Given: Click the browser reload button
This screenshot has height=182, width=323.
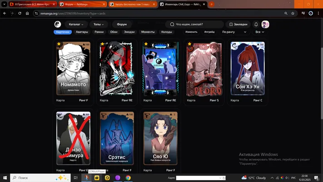Looking at the screenshot, I should click(x=20, y=13).
